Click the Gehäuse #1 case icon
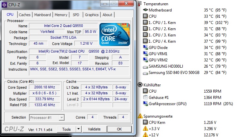 (145, 97)
